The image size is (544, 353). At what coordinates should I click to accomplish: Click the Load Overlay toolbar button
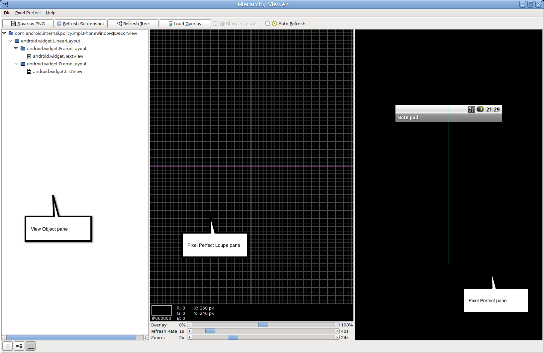pos(185,24)
